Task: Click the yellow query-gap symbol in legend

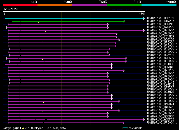Action: tap(23, 128)
